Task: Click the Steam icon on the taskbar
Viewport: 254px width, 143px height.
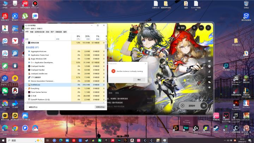Action: [87, 141]
